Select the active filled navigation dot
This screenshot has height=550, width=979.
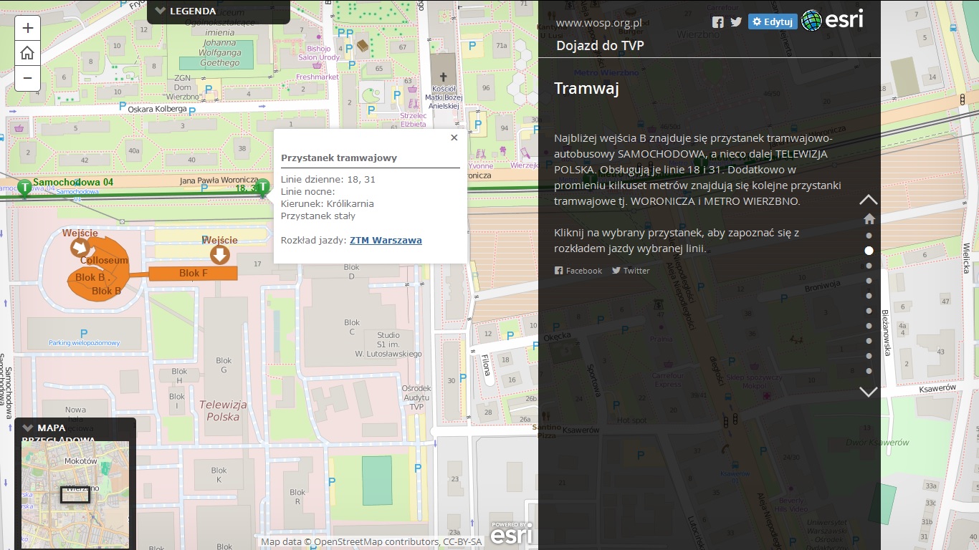[x=869, y=251]
